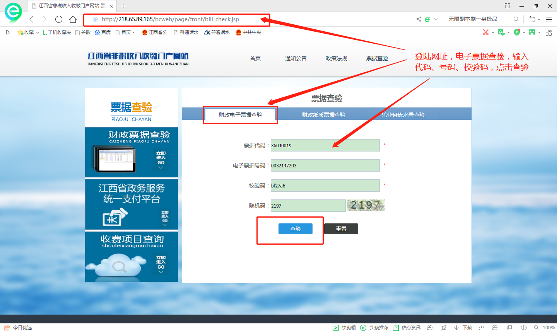Switch to 财政纸质票据查验 tab
This screenshot has width=557, height=332.
coord(323,115)
